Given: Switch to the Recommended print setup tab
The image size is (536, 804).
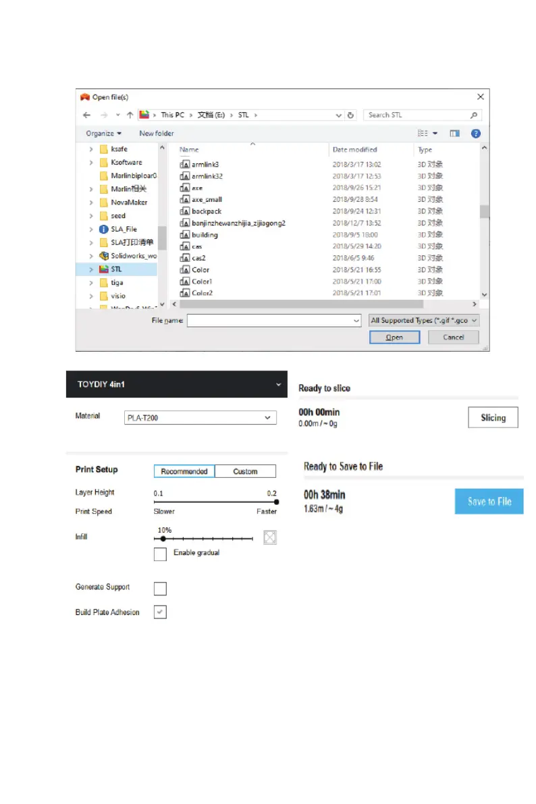Looking at the screenshot, I should point(184,471).
